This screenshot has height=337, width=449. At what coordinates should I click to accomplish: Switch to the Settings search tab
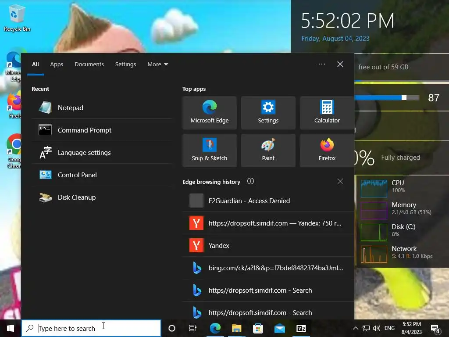(125, 65)
